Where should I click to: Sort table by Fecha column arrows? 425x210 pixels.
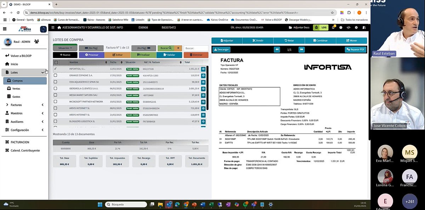(x=122, y=62)
